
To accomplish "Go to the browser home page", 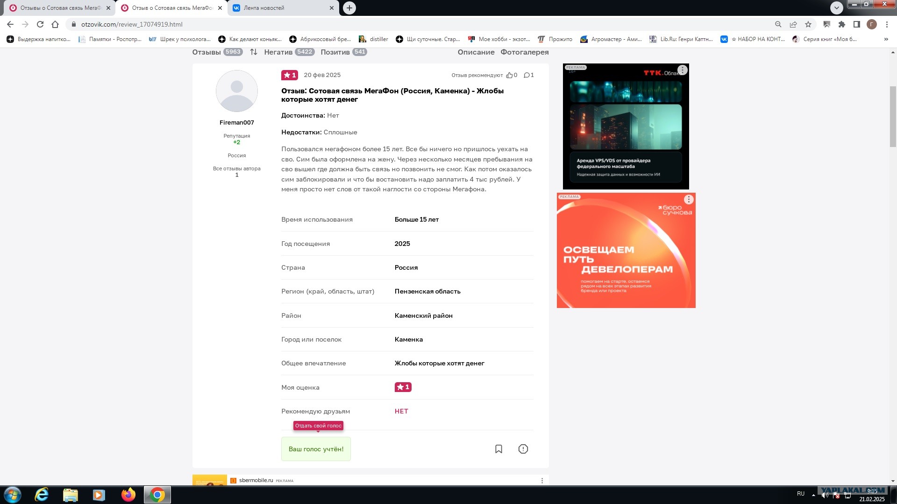I will point(55,24).
